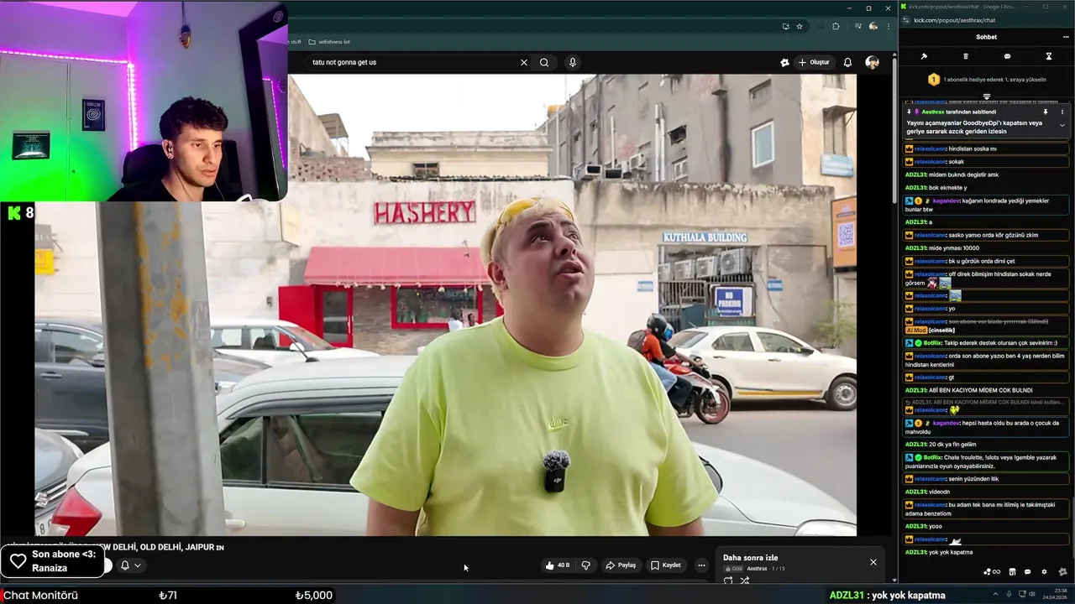
Task: Click in the YouTube search box
Action: (413, 62)
